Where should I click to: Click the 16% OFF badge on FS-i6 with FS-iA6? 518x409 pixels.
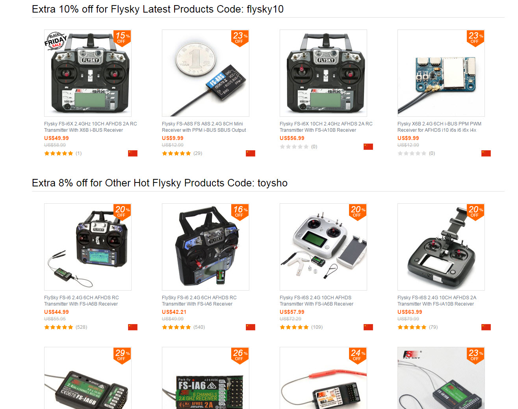coord(240,212)
